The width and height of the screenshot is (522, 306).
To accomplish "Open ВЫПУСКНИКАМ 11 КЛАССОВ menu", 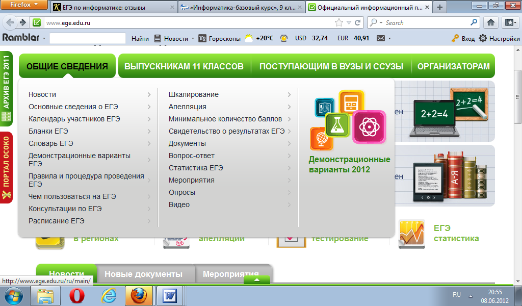I will pos(184,66).
